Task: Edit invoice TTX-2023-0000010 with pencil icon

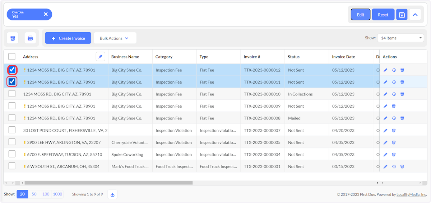Action: [385, 94]
